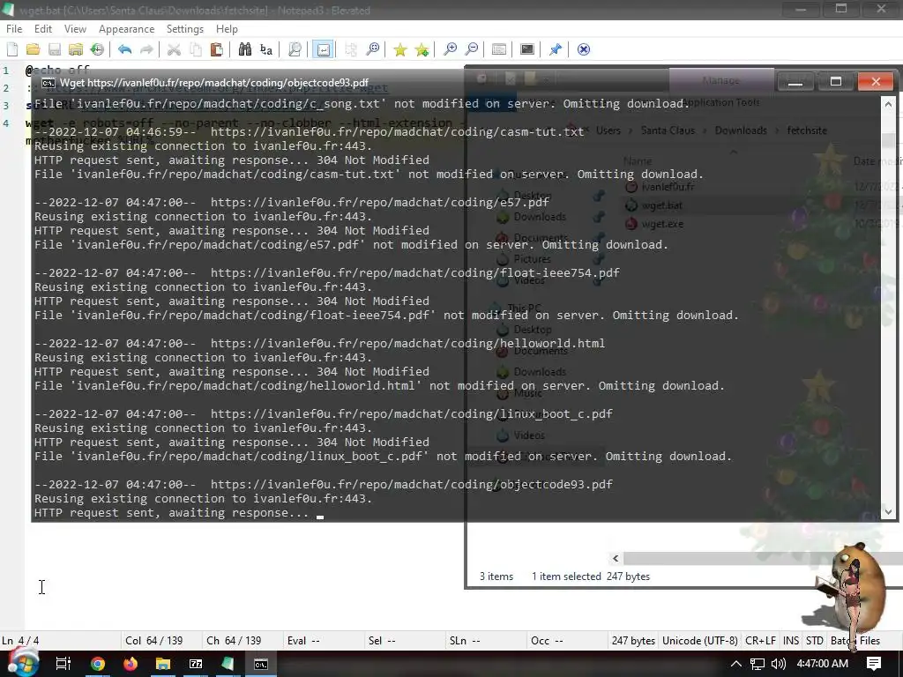
Task: Open Favorites with the yellow star
Action: [399, 49]
